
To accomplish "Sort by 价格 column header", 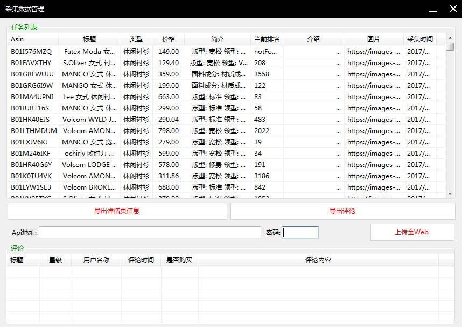I will (168, 39).
